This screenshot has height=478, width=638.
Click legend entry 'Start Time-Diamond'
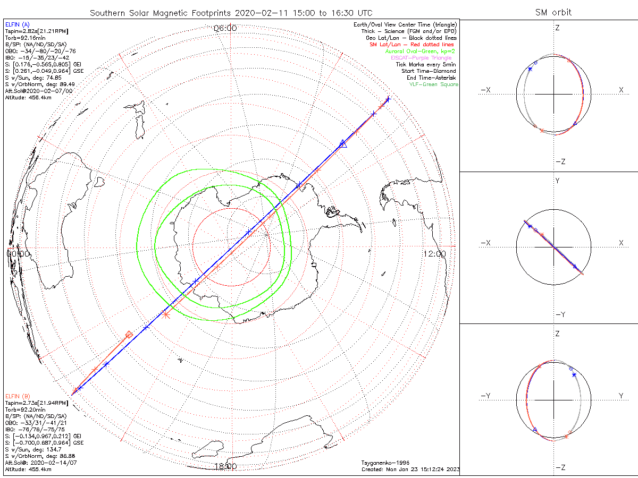(x=430, y=71)
